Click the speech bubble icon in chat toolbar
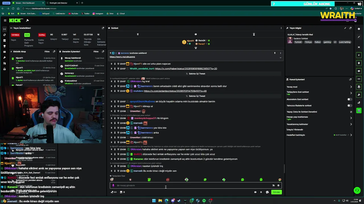Image resolution: width=364 pixels, height=204 pixels. (196, 34)
